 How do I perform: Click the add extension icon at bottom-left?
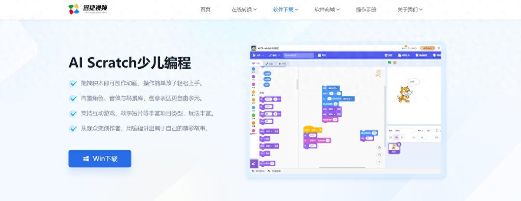click(254, 163)
